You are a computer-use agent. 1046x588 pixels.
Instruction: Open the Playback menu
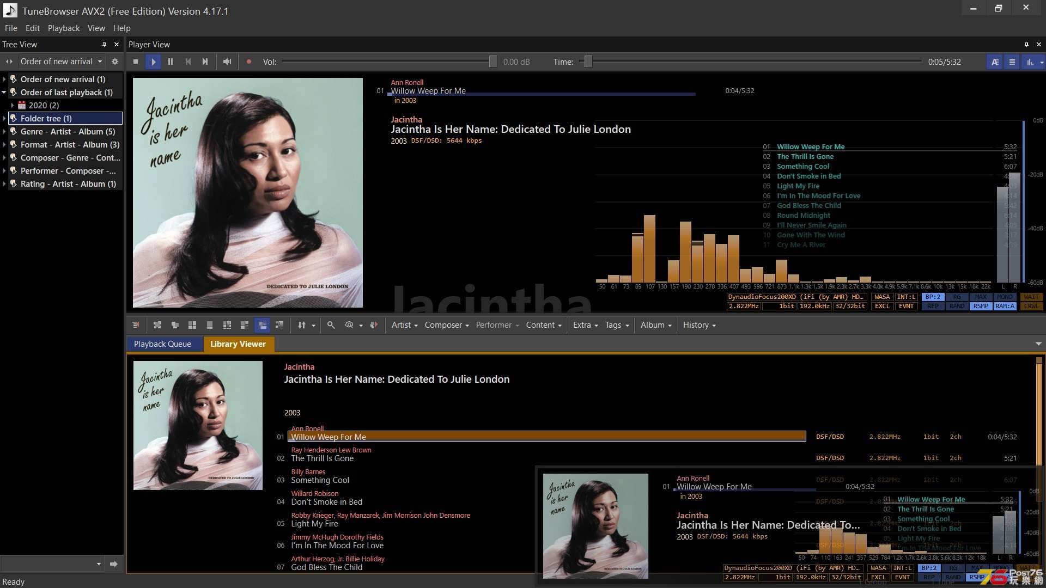(x=64, y=28)
